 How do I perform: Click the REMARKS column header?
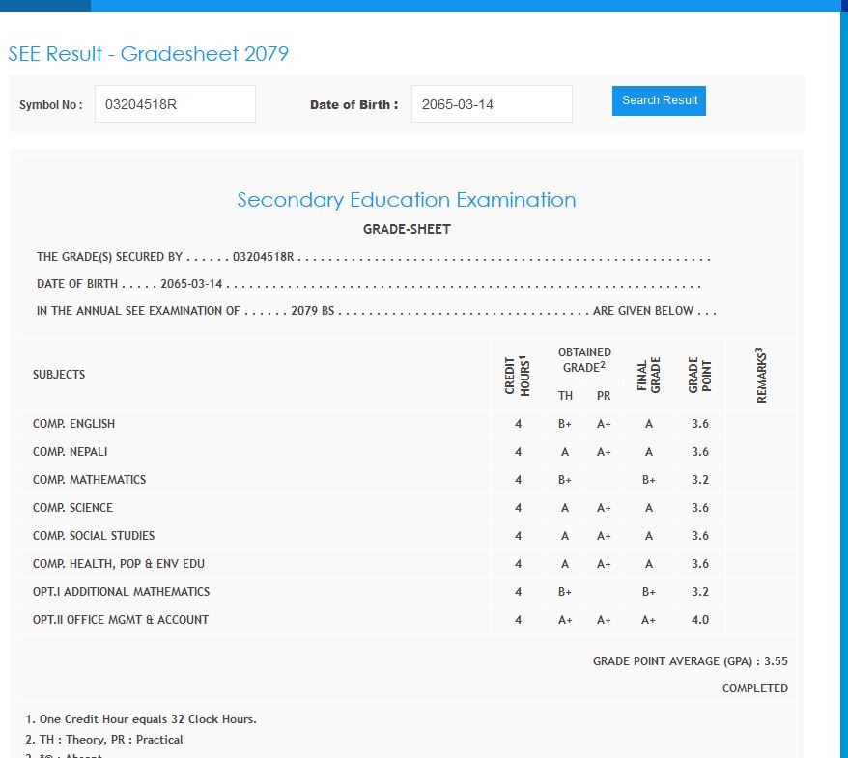click(x=761, y=375)
